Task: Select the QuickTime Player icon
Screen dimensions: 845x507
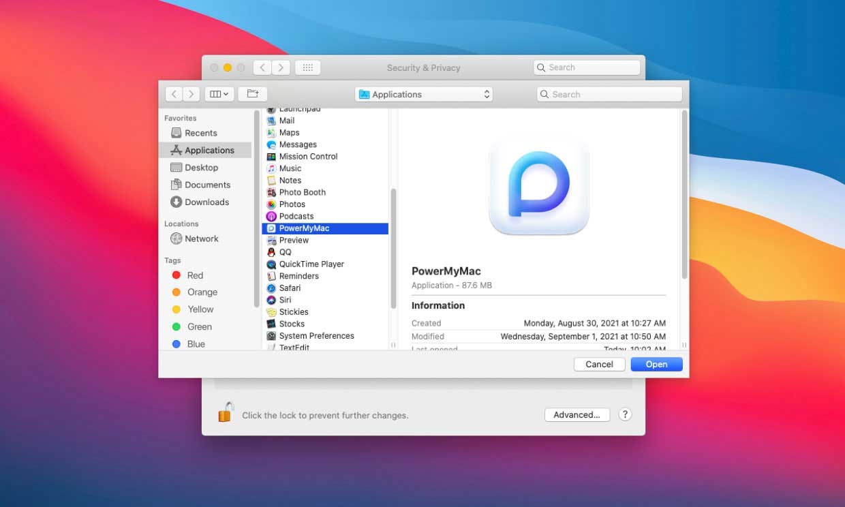Action: 271,264
